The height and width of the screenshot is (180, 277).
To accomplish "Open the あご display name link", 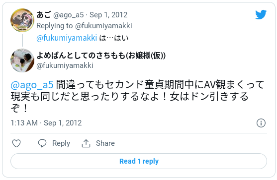I will pos(44,14).
